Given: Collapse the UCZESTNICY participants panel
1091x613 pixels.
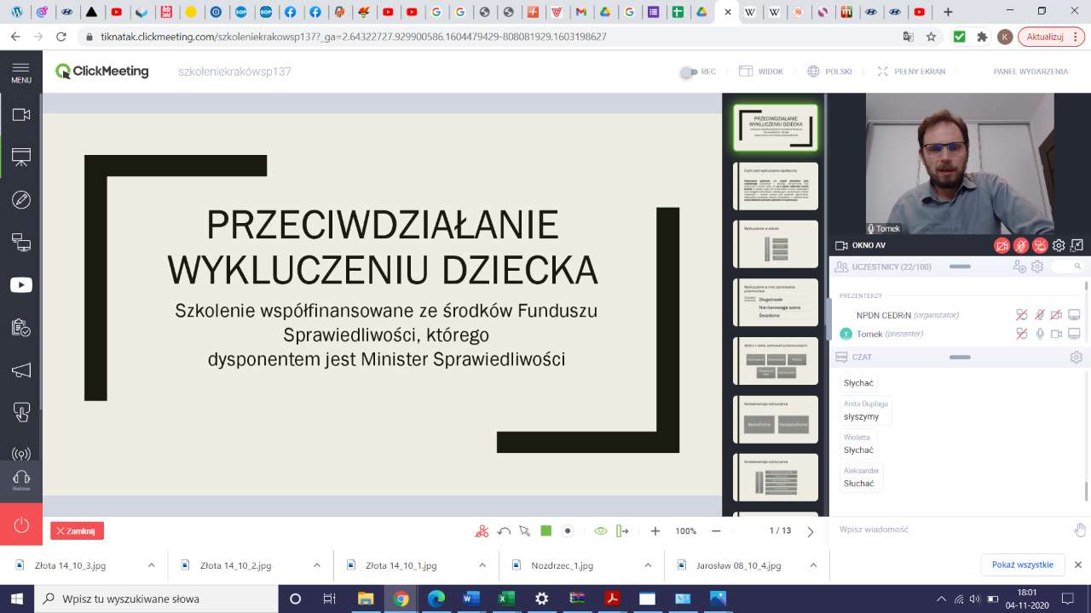Looking at the screenshot, I should pos(960,266).
